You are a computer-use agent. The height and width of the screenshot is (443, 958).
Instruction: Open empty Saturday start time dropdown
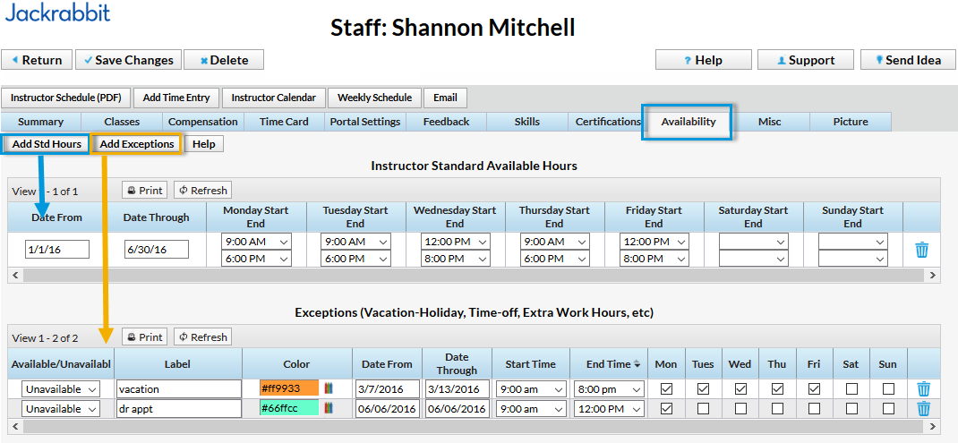(x=753, y=242)
